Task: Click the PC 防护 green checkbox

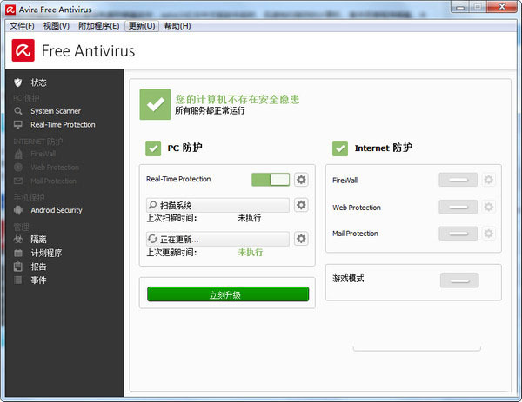Action: click(153, 148)
